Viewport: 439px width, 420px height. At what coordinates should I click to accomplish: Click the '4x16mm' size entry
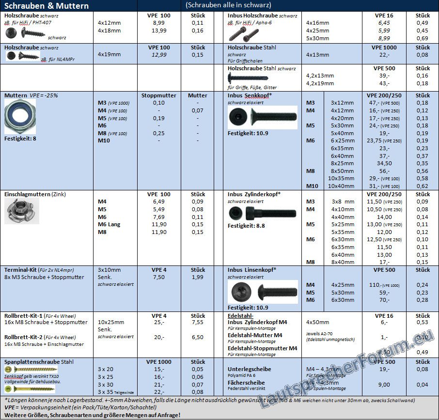tap(317, 23)
